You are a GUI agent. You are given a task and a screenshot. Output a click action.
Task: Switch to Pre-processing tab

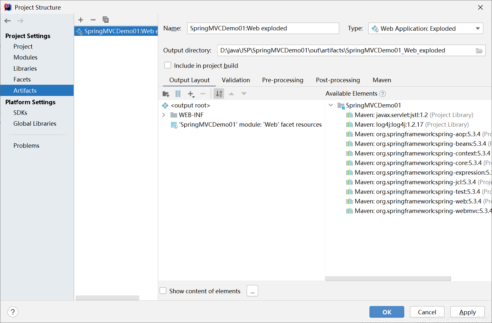(283, 80)
